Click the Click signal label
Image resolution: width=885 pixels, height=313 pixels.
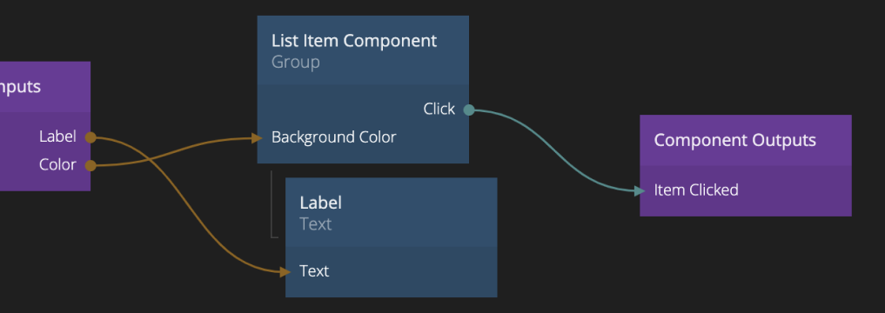coord(439,109)
